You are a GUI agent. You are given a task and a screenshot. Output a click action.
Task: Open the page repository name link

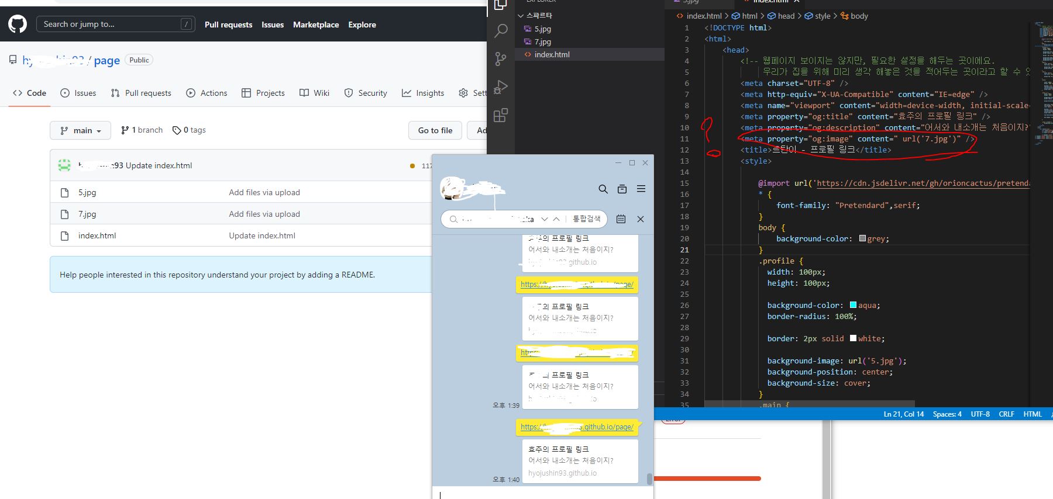(x=106, y=60)
